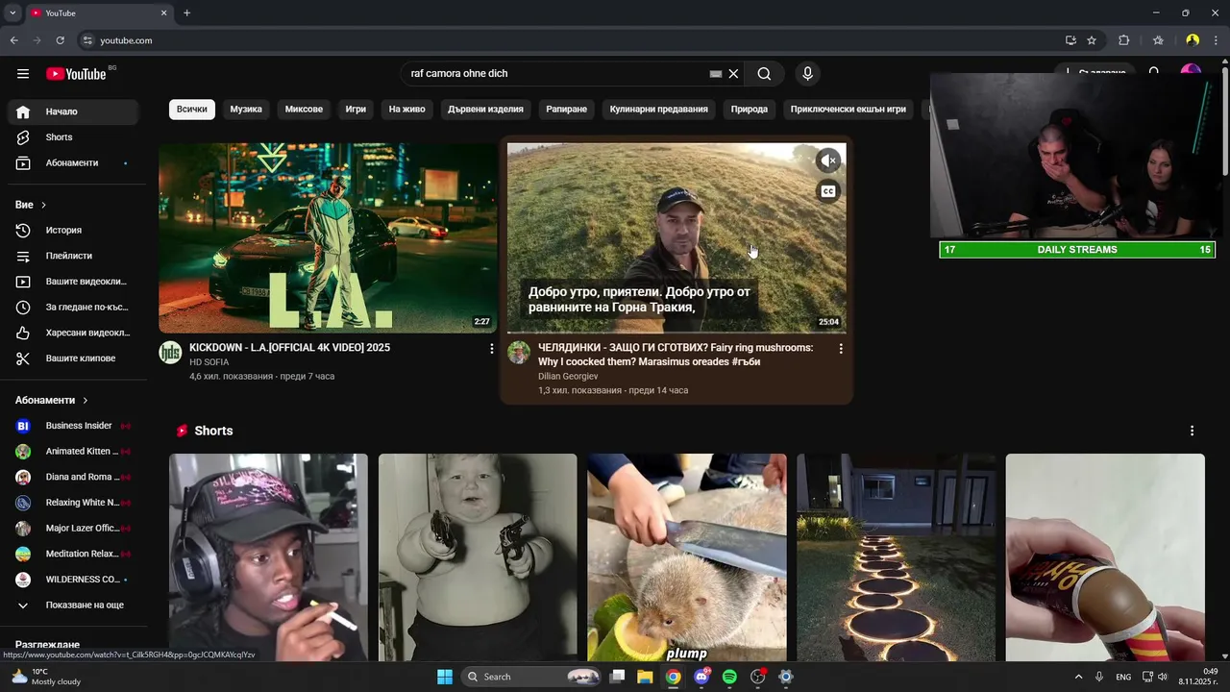
Task: Reload the page
Action: tap(60, 40)
